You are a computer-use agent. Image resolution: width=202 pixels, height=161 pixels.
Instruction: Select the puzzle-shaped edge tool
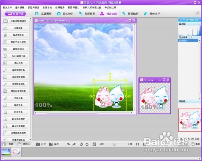click(x=15, y=105)
